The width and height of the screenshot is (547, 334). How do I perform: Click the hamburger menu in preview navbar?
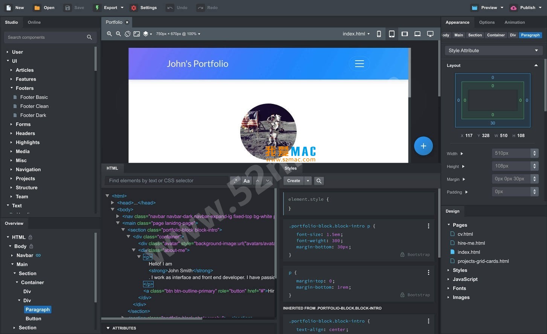tap(360, 64)
